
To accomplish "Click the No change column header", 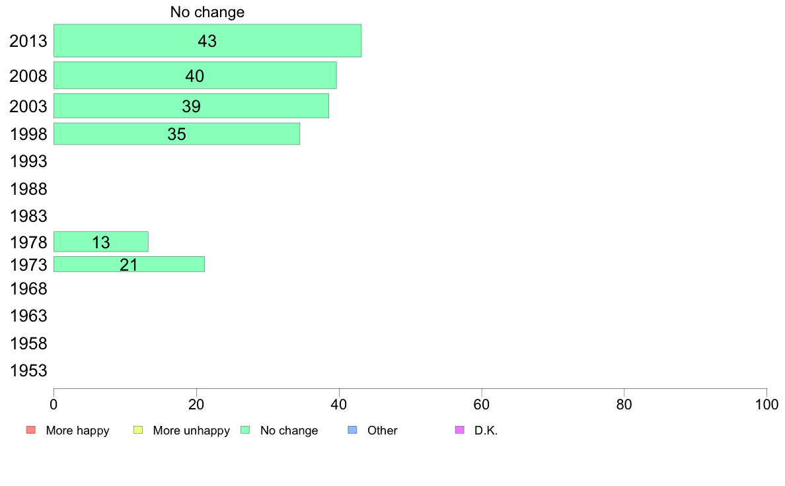I will pyautogui.click(x=207, y=12).
